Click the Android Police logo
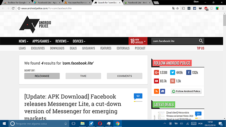 (x=35, y=25)
